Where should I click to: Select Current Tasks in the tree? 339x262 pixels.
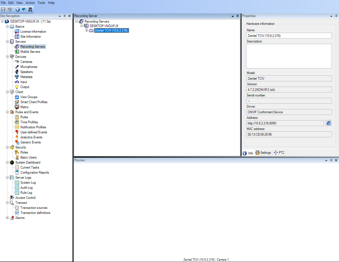(x=30, y=168)
